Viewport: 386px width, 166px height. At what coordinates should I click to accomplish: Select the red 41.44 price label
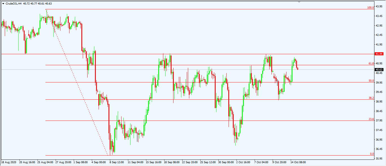(x=379, y=54)
